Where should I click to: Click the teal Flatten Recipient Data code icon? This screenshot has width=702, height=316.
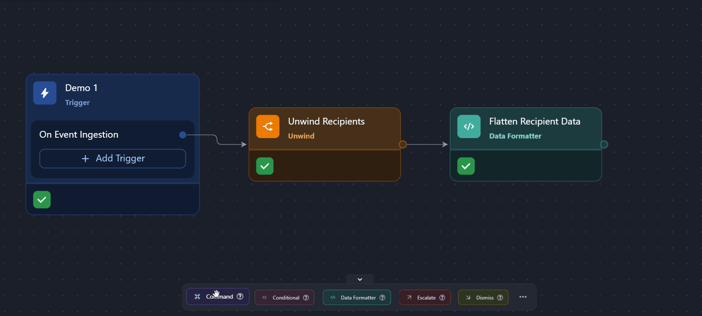click(469, 126)
